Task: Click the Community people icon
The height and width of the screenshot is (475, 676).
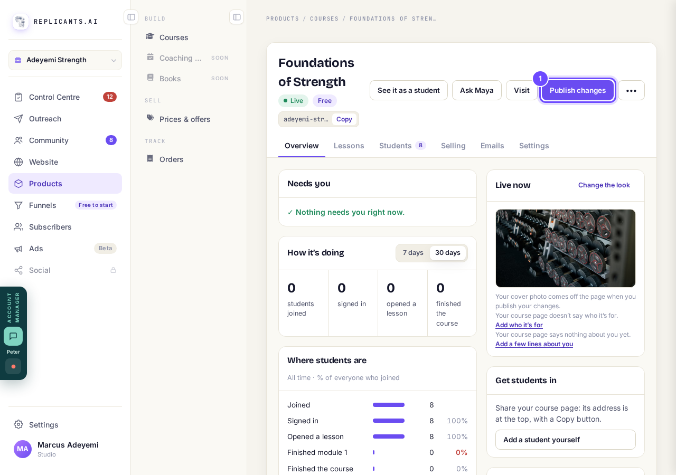Action: (18, 140)
